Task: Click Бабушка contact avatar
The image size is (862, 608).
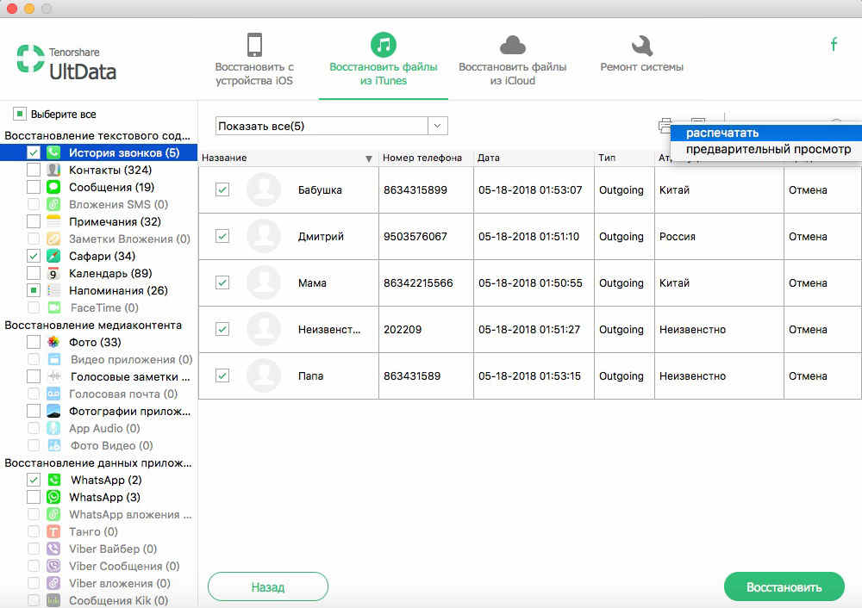Action: (264, 189)
